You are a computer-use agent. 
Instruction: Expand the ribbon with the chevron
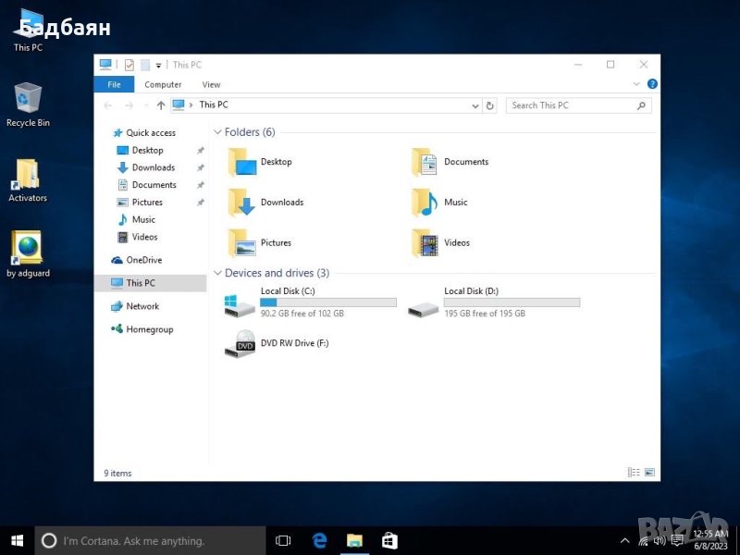tap(636, 84)
